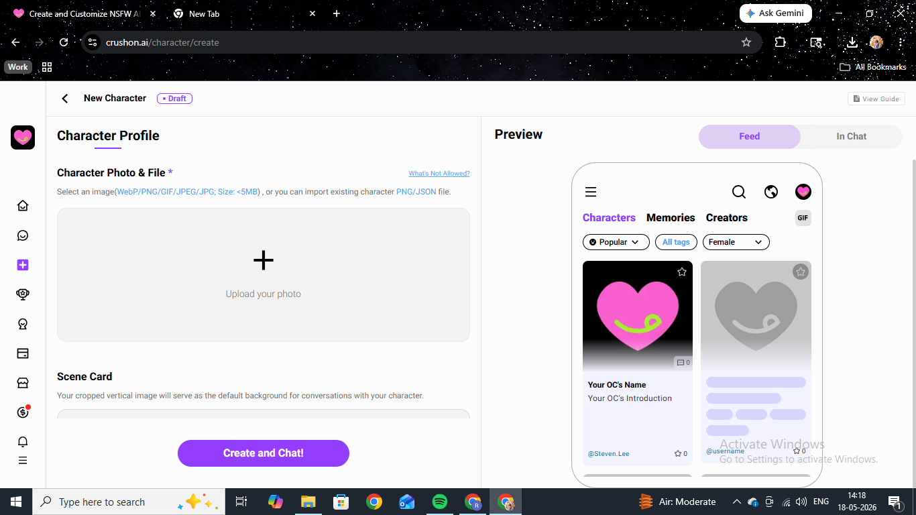916x515 pixels.
Task: Open Chrome downloads icon
Action: [852, 42]
